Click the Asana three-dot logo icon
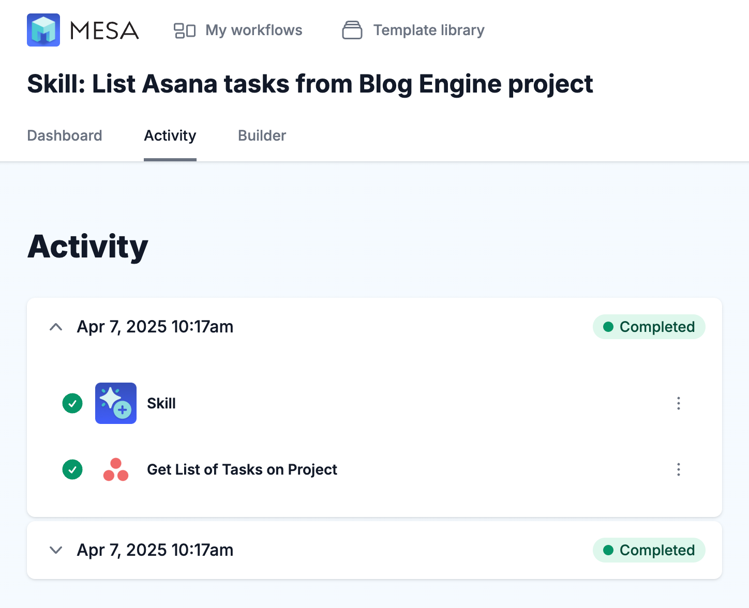This screenshot has width=749, height=608. [x=116, y=469]
